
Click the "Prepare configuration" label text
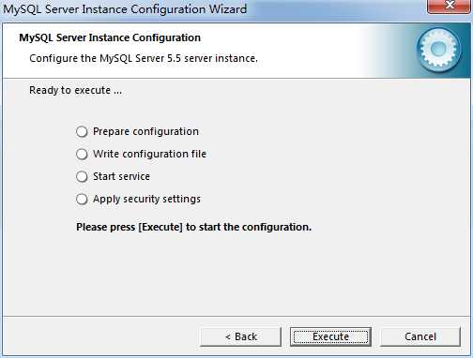[145, 131]
